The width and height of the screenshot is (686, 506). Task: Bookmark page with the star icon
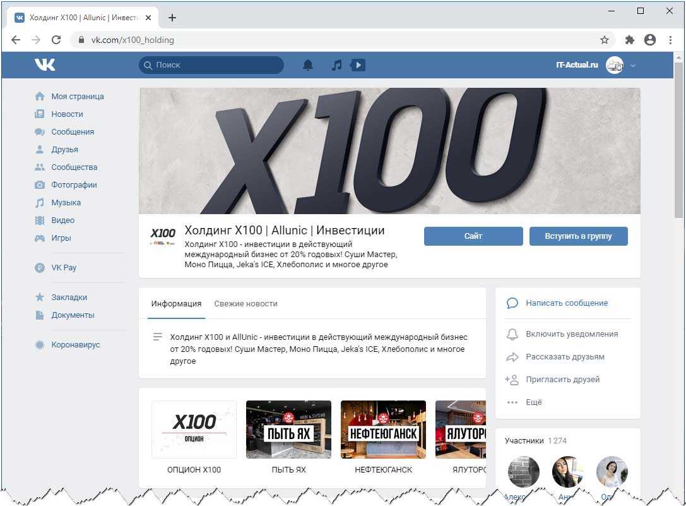pyautogui.click(x=605, y=40)
